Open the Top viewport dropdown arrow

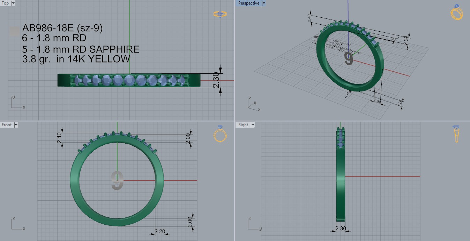pyautogui.click(x=13, y=3)
